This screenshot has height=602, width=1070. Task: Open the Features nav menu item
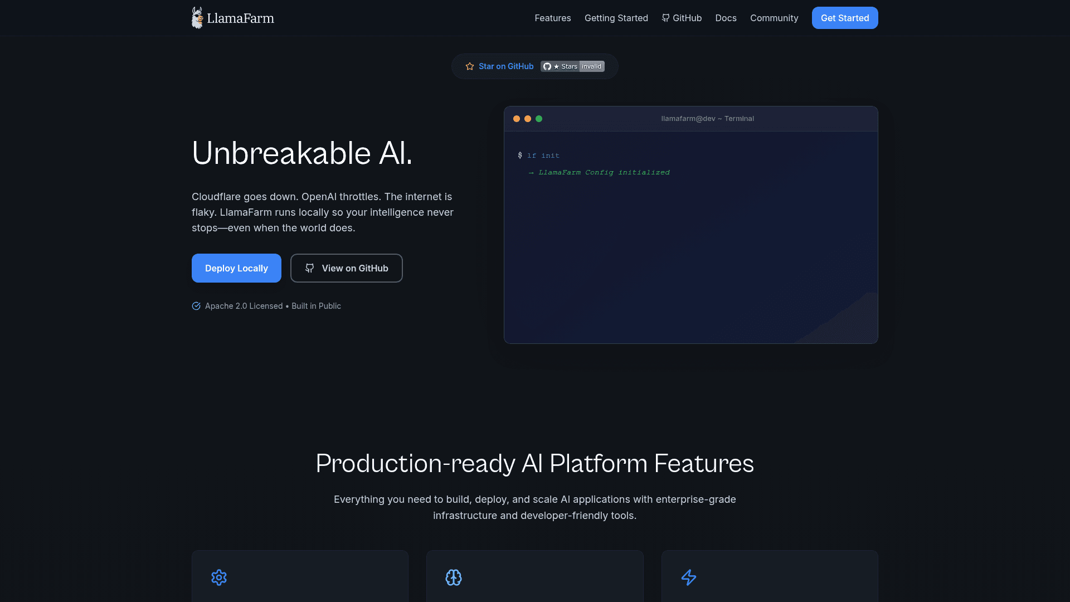[553, 18]
